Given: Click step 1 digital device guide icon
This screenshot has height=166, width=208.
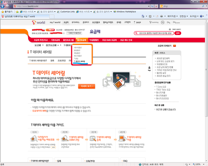Looking at the screenshot, I should (34, 139).
